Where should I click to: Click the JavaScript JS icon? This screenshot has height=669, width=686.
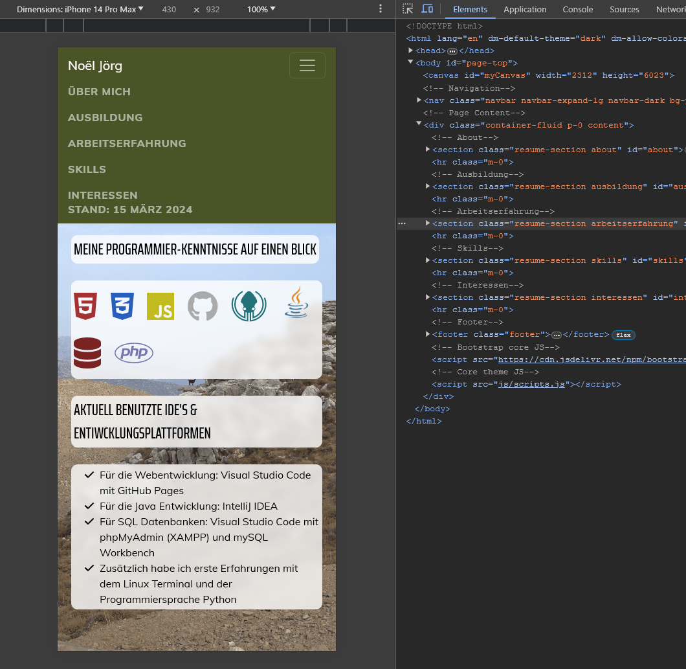pyautogui.click(x=160, y=306)
